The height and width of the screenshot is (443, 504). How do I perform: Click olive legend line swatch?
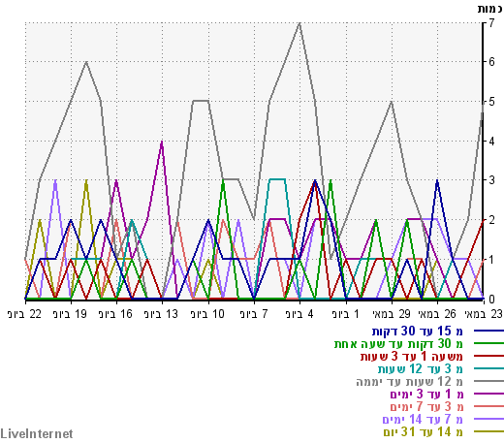488,431
